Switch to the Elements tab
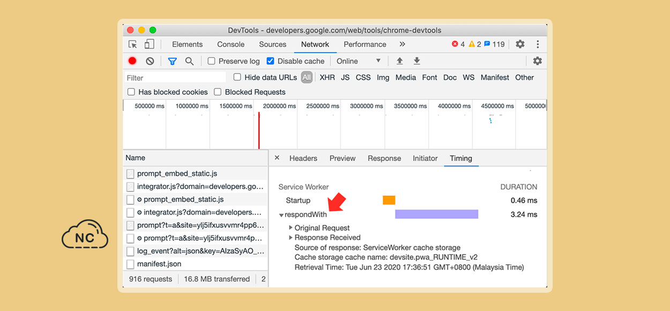This screenshot has width=670, height=311. 187,45
